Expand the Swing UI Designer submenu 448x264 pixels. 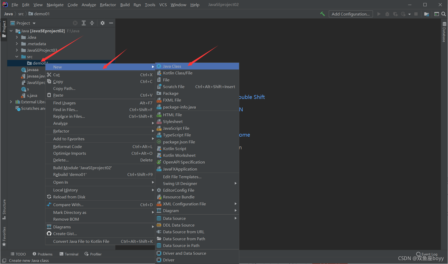point(197,183)
